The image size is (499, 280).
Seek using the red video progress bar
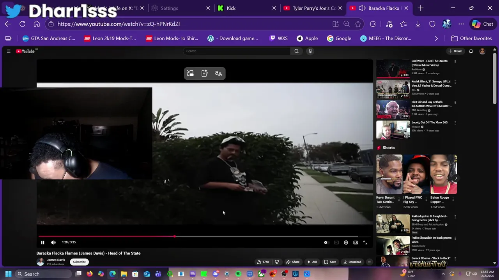[204, 236]
